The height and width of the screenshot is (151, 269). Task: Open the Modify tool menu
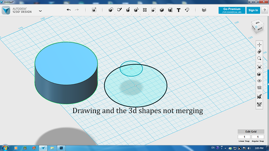point(136,10)
